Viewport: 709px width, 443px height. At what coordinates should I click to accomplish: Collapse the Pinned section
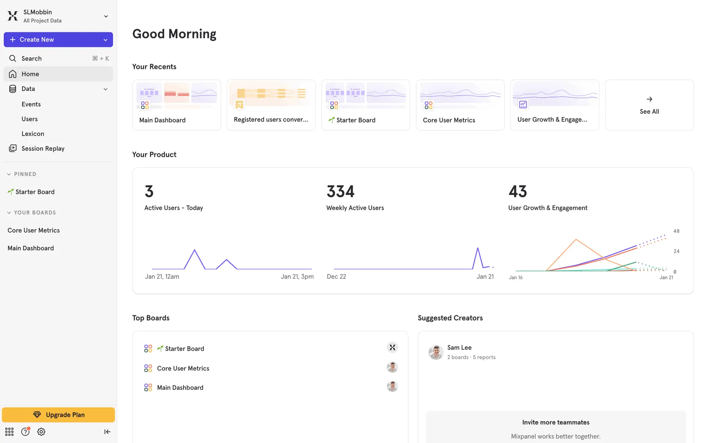tap(9, 174)
